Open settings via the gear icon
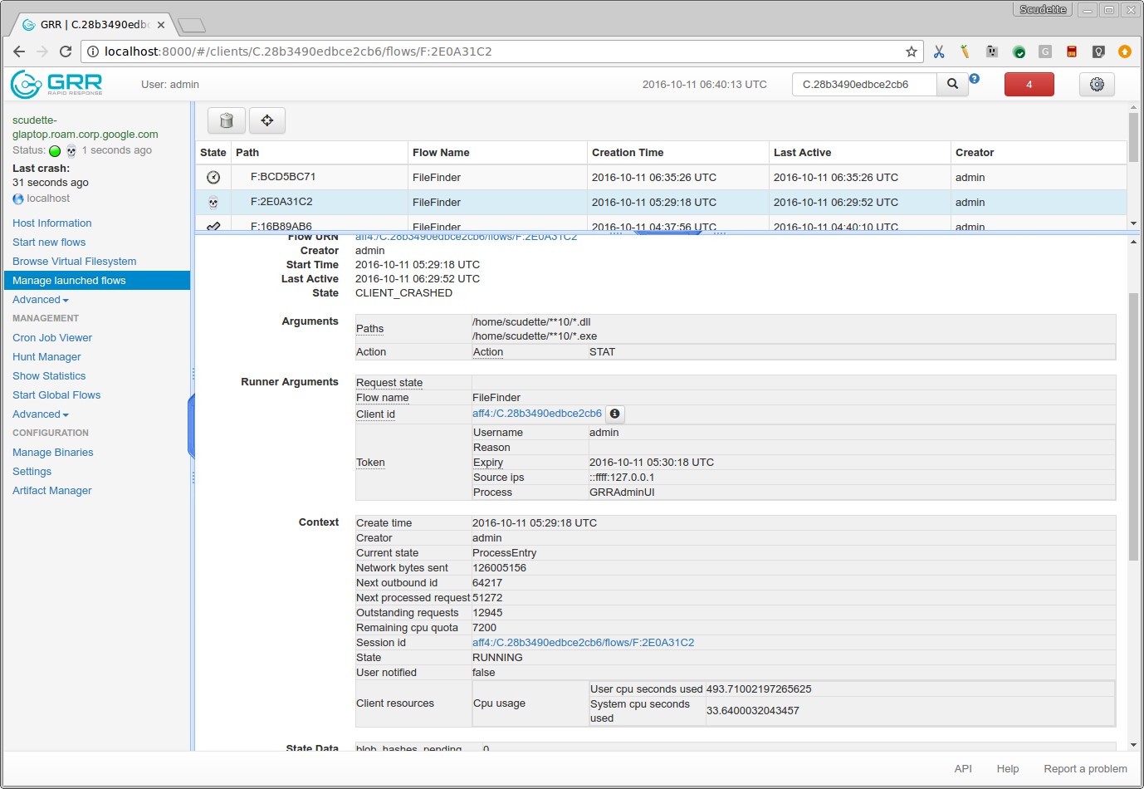 pos(1097,84)
